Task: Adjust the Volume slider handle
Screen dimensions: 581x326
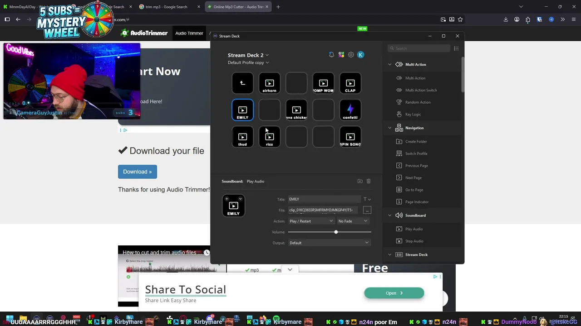Action: pos(336,232)
